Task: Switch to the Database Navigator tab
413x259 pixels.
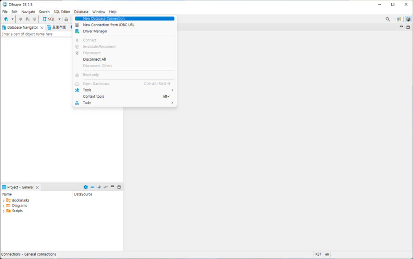Action: 22,28
